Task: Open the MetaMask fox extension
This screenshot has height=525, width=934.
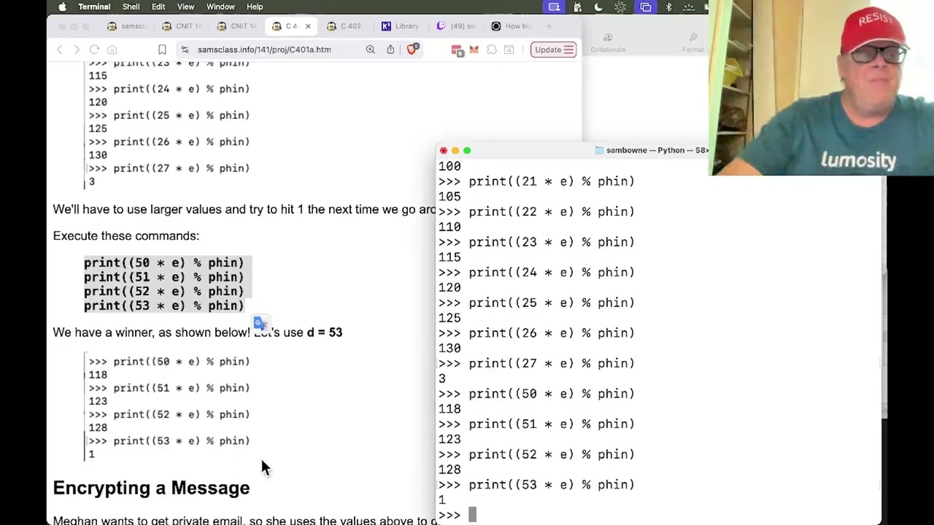Action: pyautogui.click(x=474, y=50)
